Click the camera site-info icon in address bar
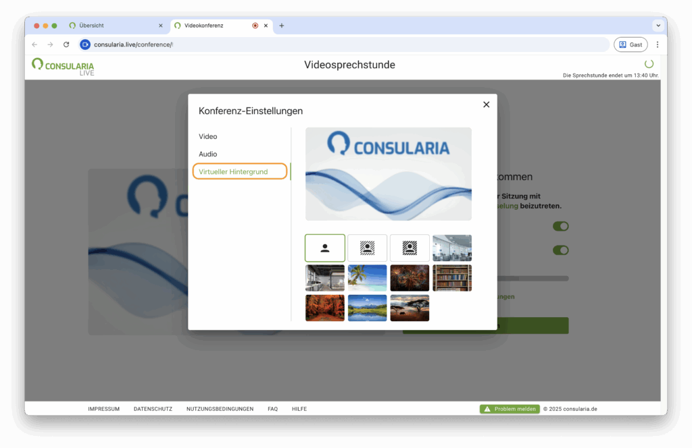This screenshot has width=692, height=448. tap(85, 45)
